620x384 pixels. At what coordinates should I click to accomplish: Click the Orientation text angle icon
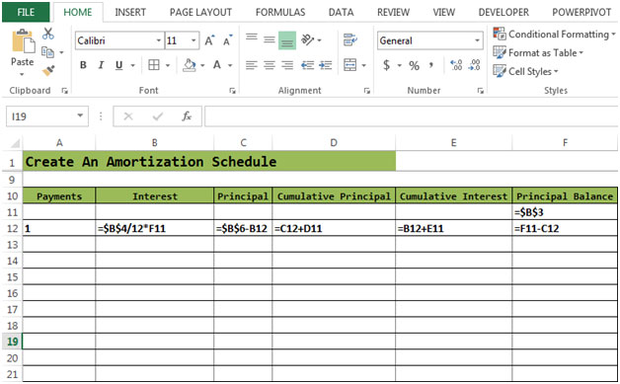[x=308, y=39]
